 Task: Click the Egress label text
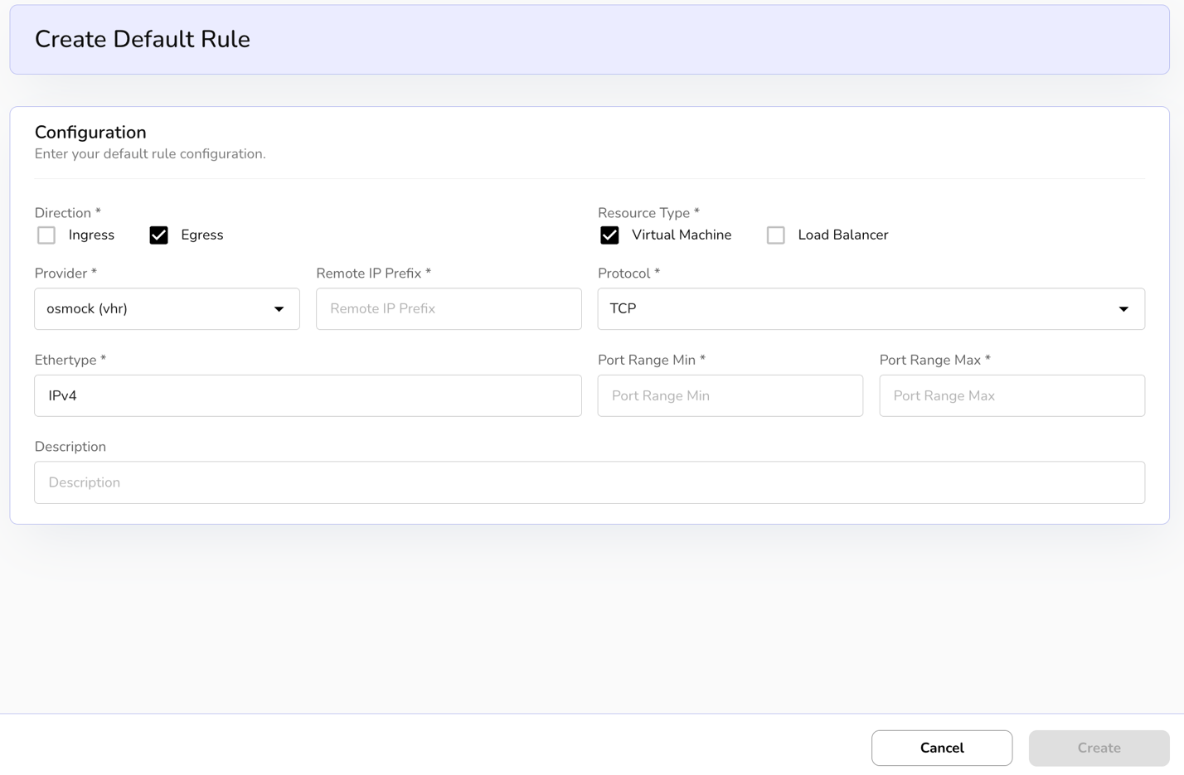click(x=201, y=235)
